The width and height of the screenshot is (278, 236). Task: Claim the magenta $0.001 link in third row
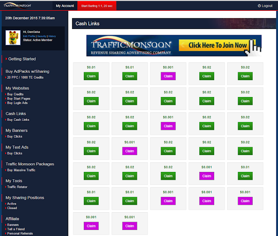[x=168, y=126]
